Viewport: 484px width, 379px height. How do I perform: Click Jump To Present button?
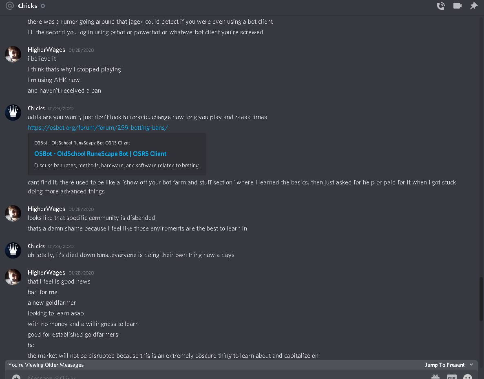click(444, 365)
